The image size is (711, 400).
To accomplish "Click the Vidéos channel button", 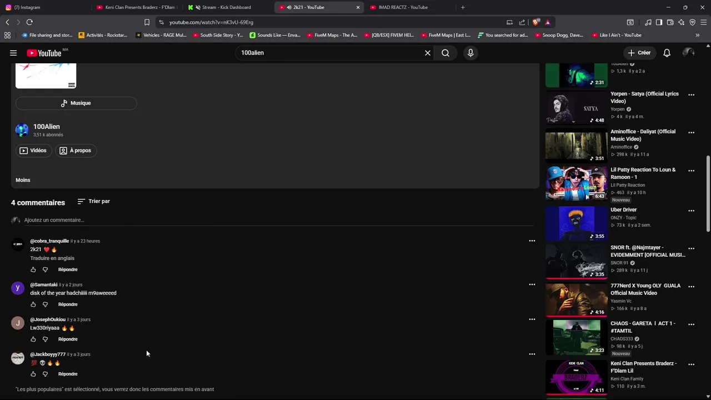I will [x=33, y=151].
